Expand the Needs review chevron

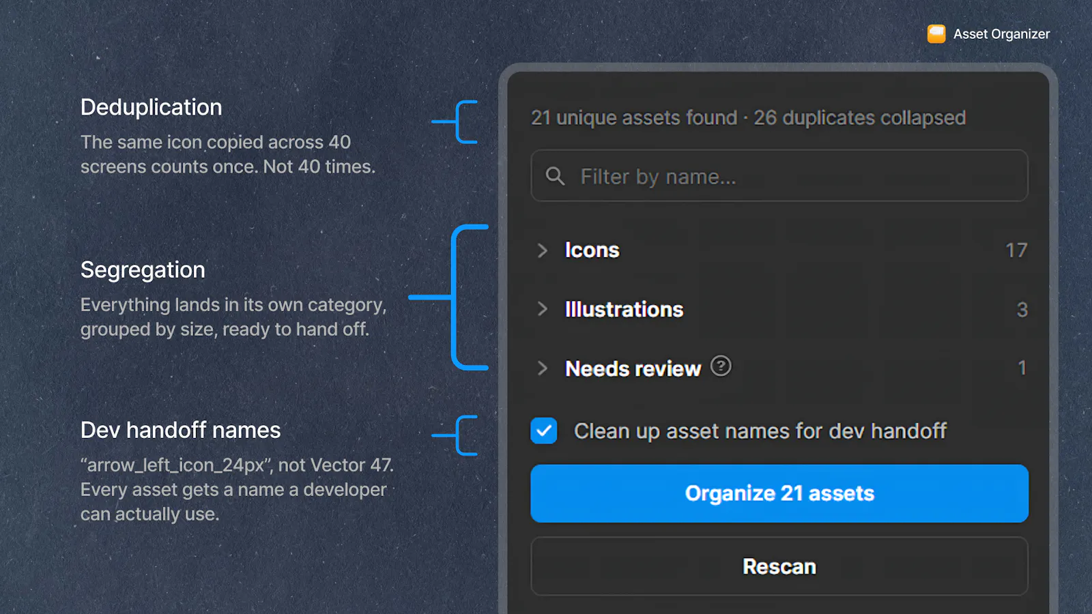[543, 368]
